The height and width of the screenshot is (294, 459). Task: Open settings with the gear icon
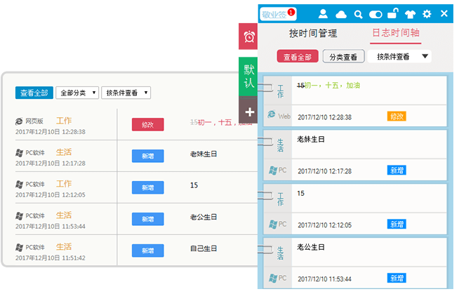427,14
